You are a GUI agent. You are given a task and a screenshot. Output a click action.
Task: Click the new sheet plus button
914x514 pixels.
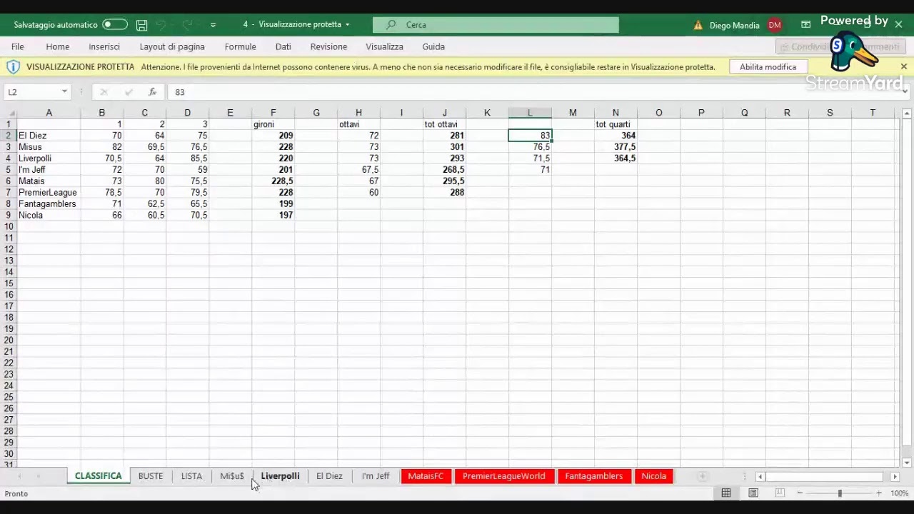(x=702, y=476)
